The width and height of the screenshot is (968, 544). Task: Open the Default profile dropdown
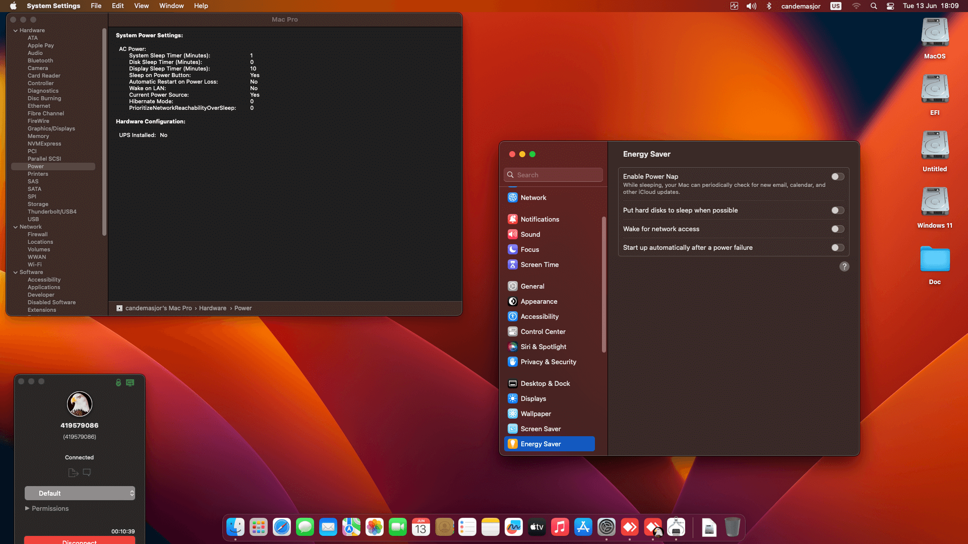[x=80, y=493]
